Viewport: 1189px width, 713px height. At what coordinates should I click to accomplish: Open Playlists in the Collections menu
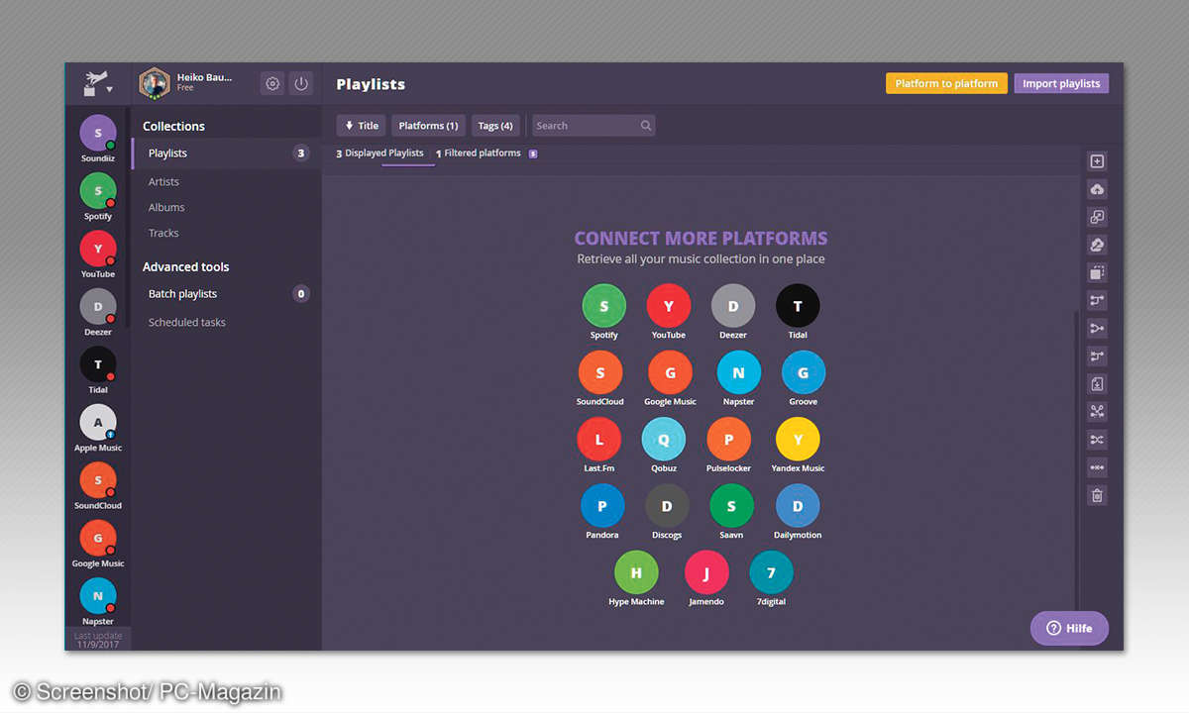226,153
